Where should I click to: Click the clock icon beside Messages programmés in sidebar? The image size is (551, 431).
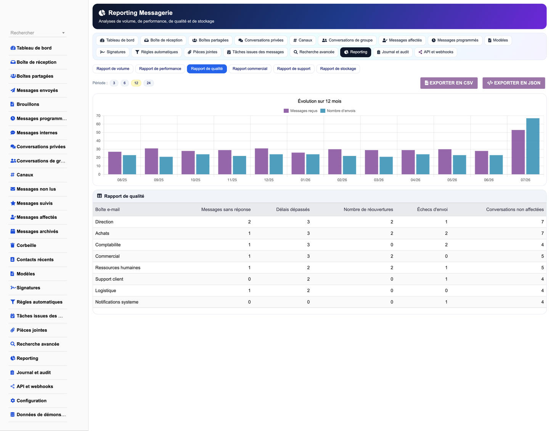[x=13, y=119]
